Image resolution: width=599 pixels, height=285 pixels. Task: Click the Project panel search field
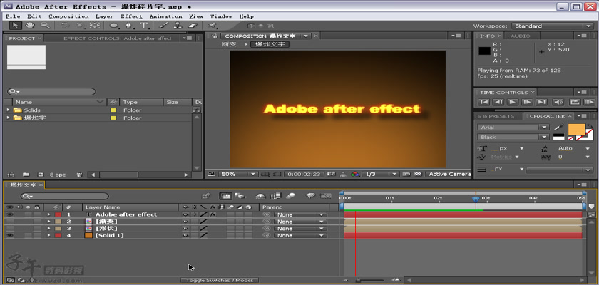(51, 92)
